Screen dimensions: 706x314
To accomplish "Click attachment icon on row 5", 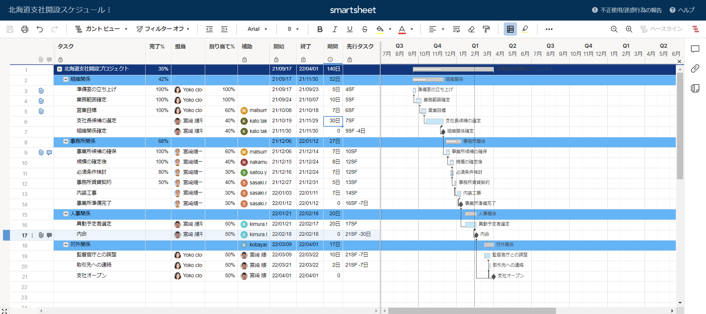I will [41, 111].
